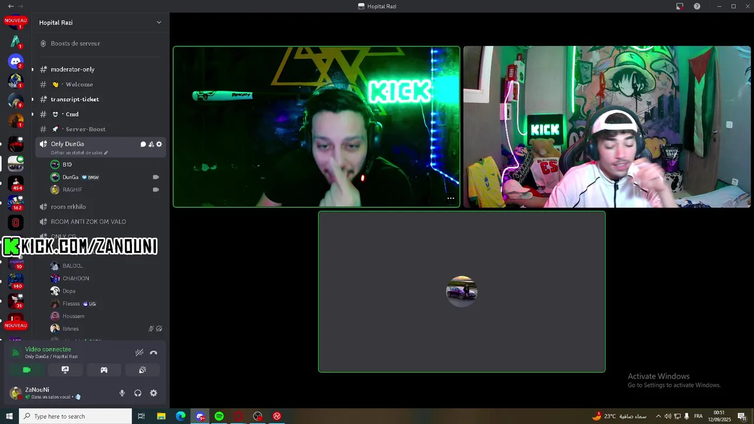Open volume control in system tray
The image size is (754, 424).
pos(667,416)
